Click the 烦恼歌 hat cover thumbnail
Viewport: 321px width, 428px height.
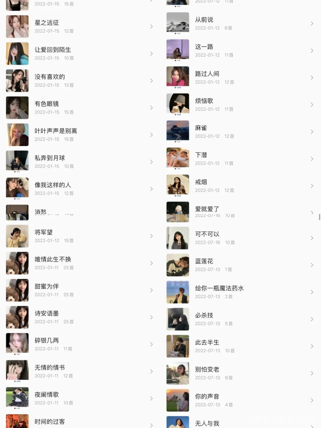[178, 105]
